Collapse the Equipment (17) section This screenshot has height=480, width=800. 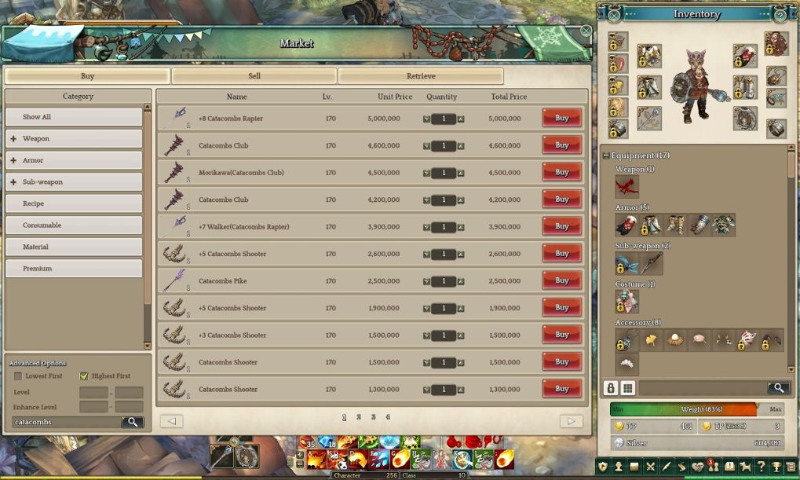point(605,156)
